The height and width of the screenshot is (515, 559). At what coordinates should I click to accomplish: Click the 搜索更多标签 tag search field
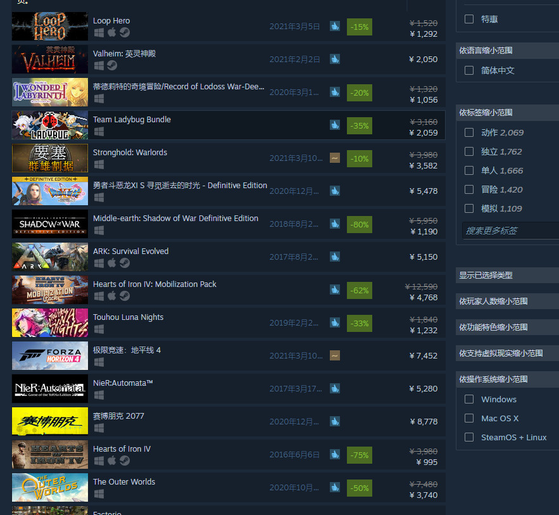[x=510, y=231]
